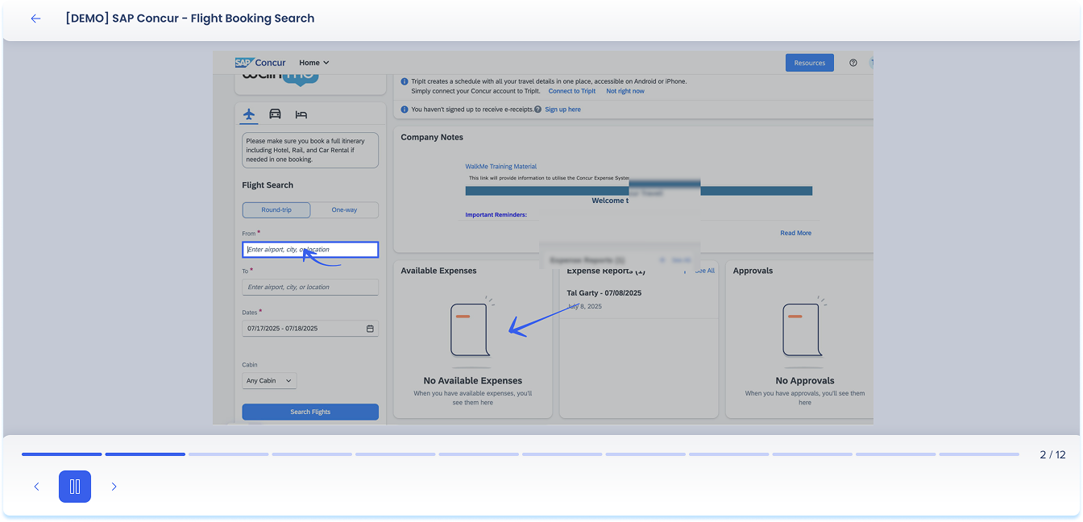Image resolution: width=1083 pixels, height=522 pixels.
Task: Open the Any Cabin dropdown
Action: pyautogui.click(x=269, y=380)
